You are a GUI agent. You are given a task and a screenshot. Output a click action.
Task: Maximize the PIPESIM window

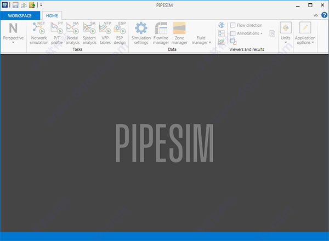[310, 5]
